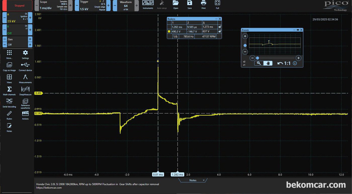The height and width of the screenshot is (194, 352).
Task: Click the horizontal zoom slider handle
Action: (257, 58)
